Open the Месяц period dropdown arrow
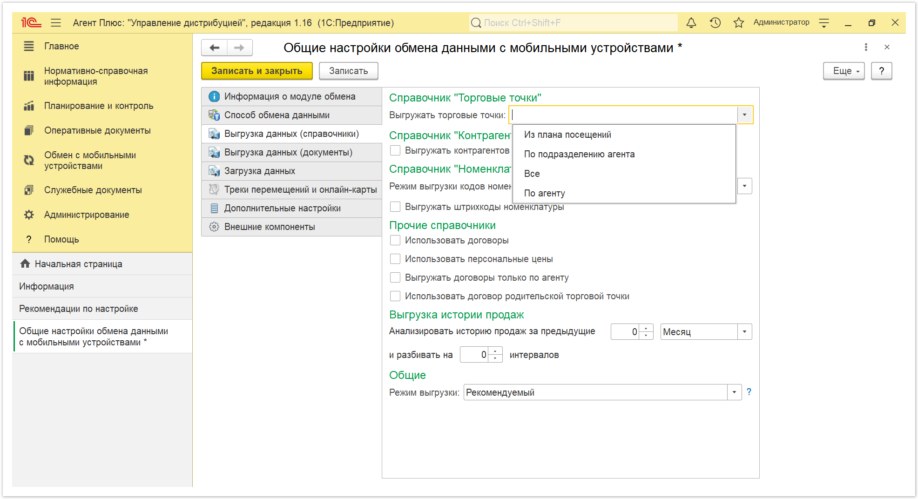This screenshot has width=918, height=499. click(x=744, y=332)
